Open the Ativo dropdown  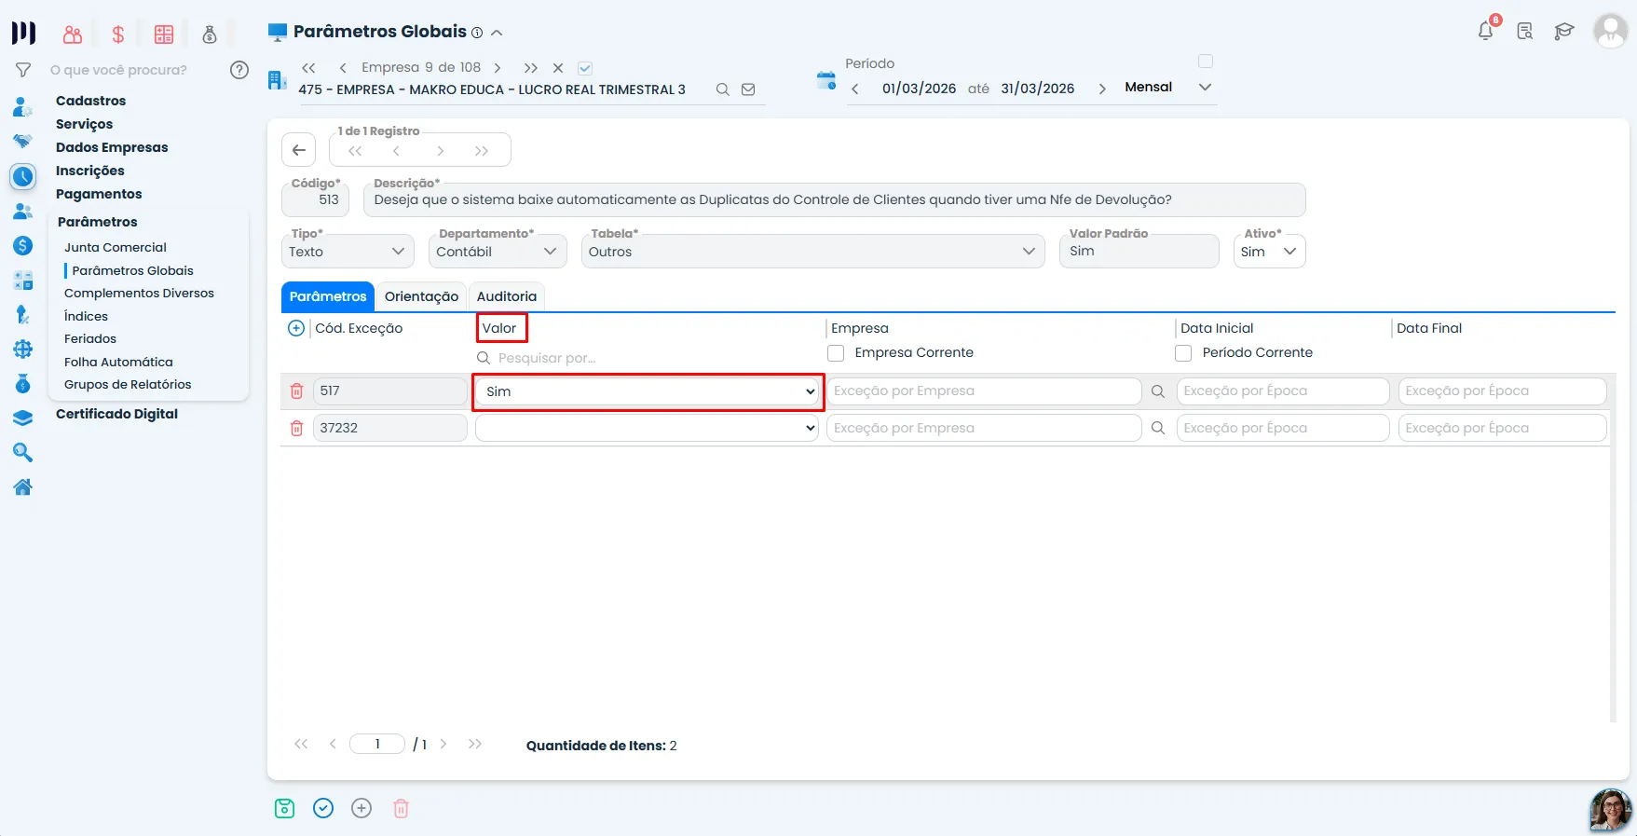pos(1270,251)
